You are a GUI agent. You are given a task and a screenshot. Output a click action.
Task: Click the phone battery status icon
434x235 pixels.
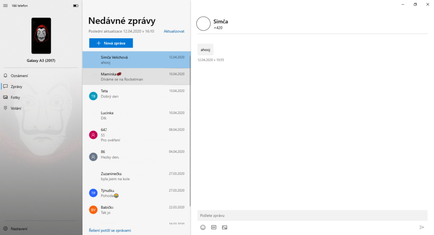[x=75, y=6]
